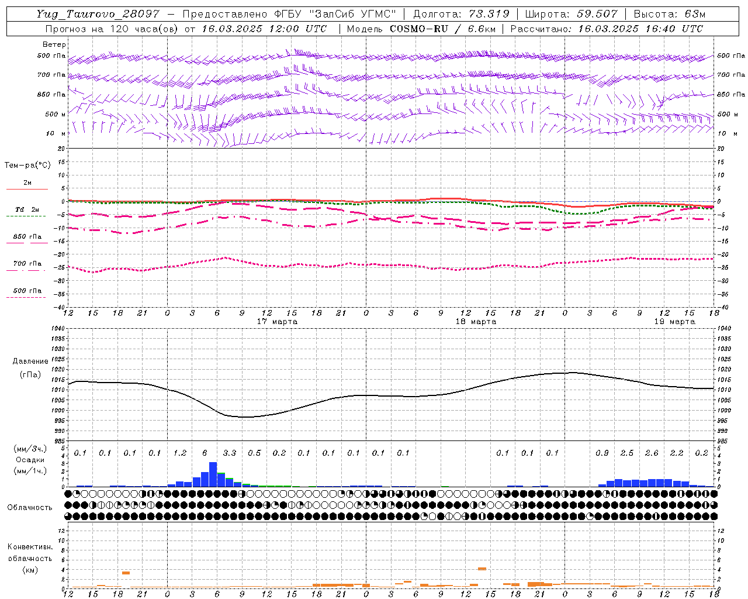Select the 2.6 precipitation value
Viewport: 748px width, 599px height.
click(652, 453)
